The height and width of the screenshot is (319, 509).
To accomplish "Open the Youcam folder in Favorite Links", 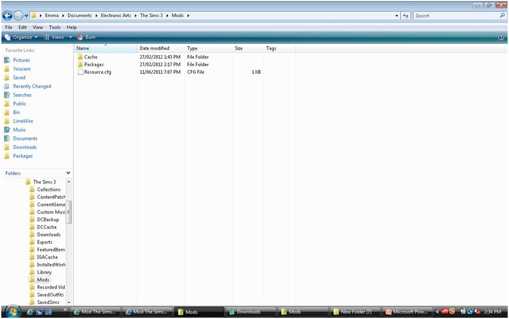I will [22, 68].
